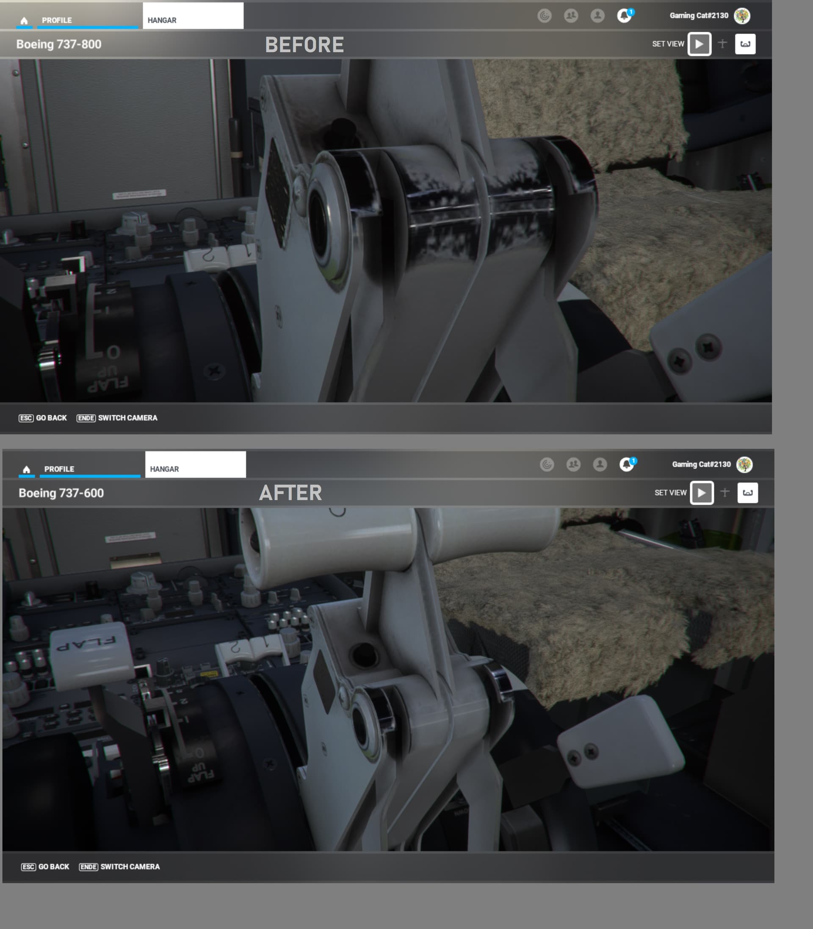Open notifications bell in the 737-800 window
This screenshot has height=929, width=813.
coord(624,16)
